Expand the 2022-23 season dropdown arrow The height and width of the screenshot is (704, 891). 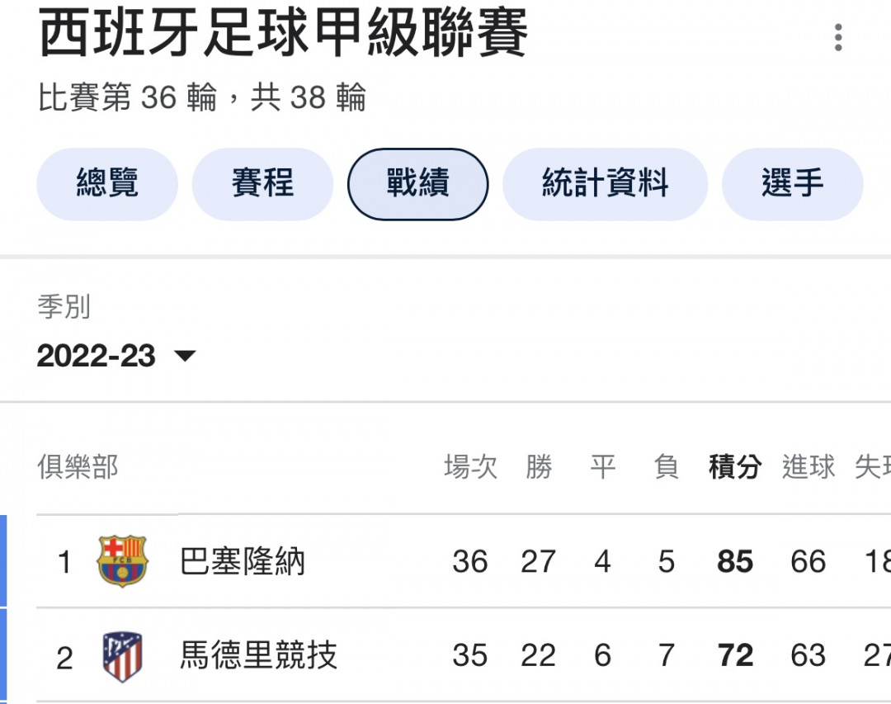185,356
